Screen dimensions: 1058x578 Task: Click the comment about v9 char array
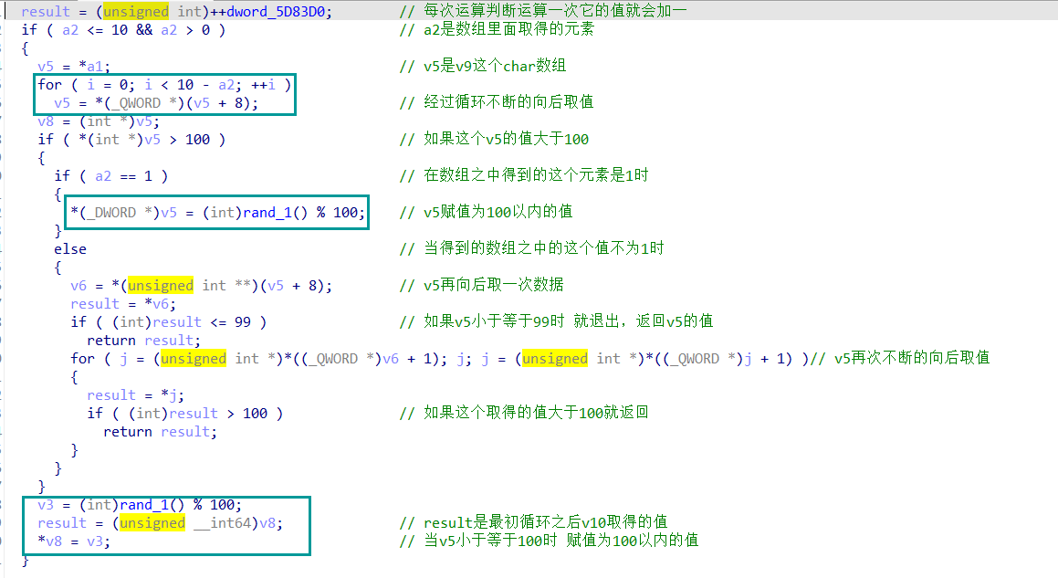pos(484,66)
